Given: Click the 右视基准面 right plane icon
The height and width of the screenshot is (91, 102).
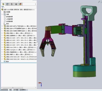Looking at the screenshot, I should pyautogui.click(x=5, y=21).
